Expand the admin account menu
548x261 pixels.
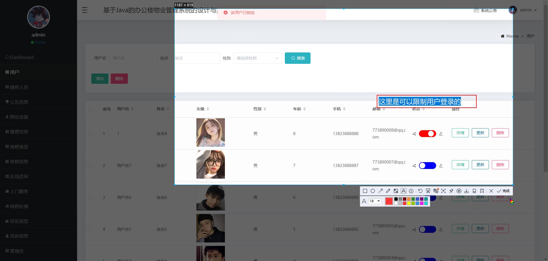523,10
